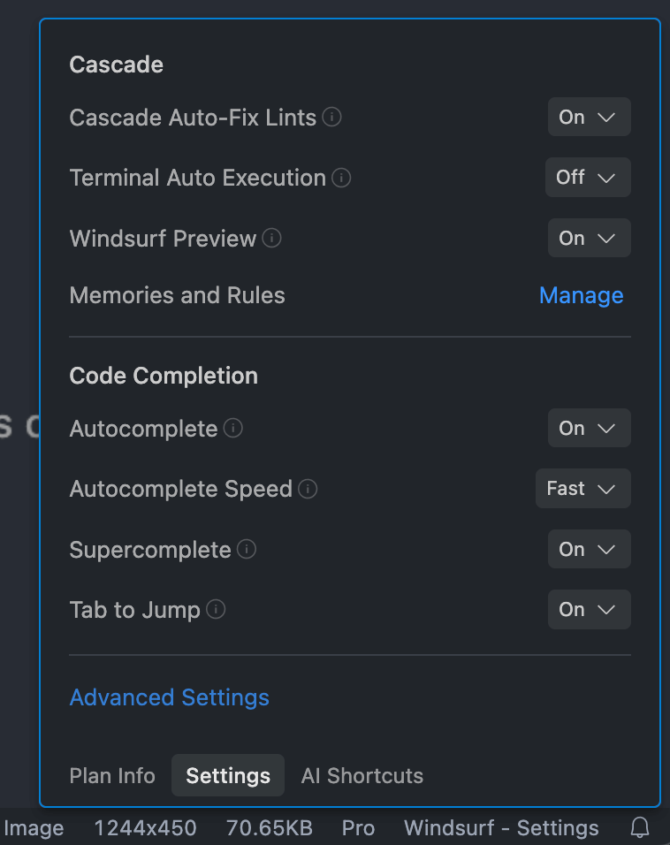The height and width of the screenshot is (845, 670).
Task: Click Manage for Memories and Rules
Action: [581, 295]
